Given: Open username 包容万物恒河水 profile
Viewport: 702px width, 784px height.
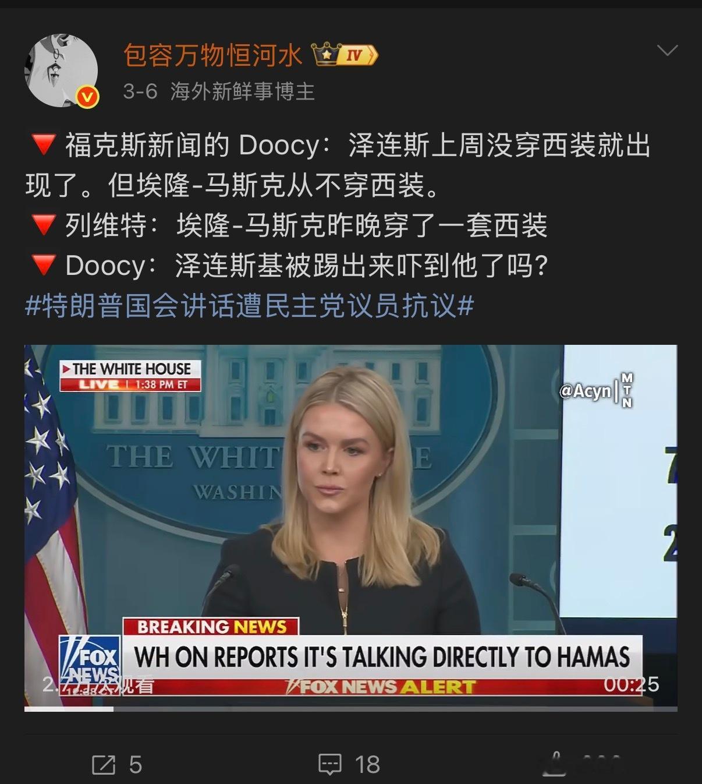Looking at the screenshot, I should [x=213, y=55].
